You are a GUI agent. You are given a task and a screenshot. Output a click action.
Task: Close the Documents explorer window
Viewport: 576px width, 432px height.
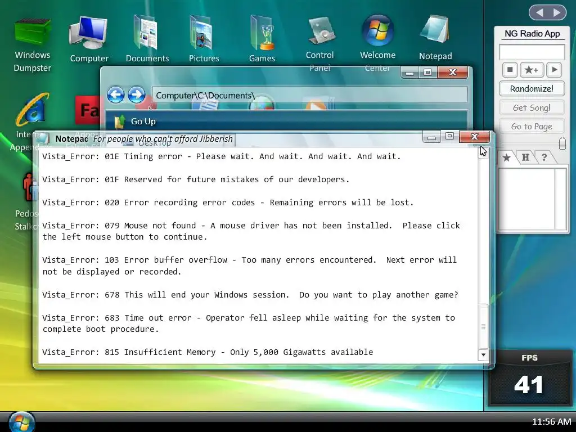453,73
